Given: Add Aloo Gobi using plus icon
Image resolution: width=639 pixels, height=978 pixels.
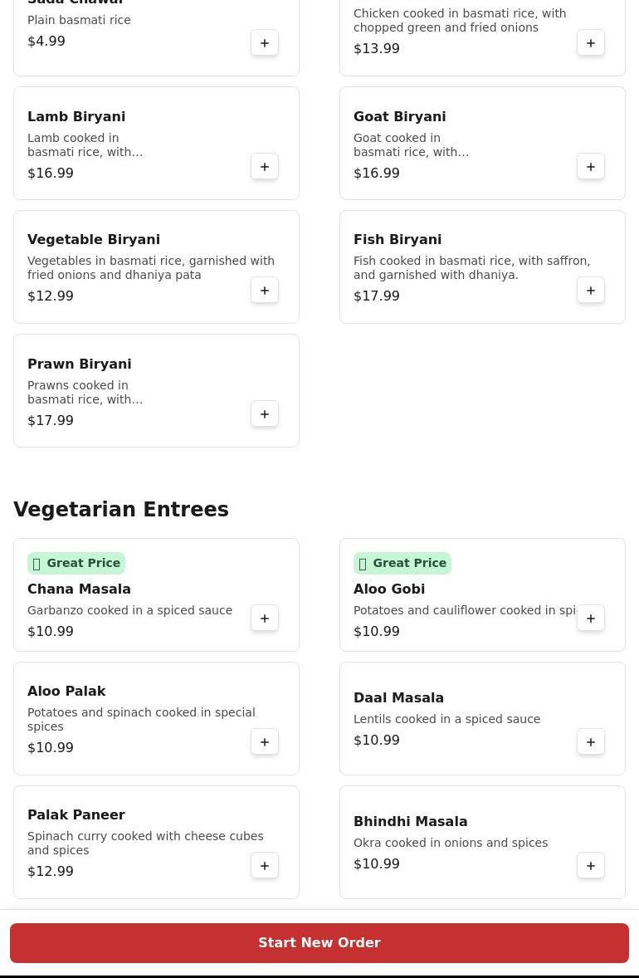Looking at the screenshot, I should coord(591,619).
